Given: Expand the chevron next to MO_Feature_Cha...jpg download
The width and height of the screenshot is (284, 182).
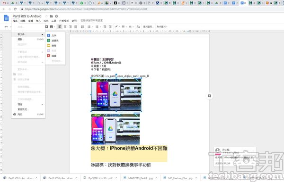Looking at the screenshot, I should coord(196,178).
